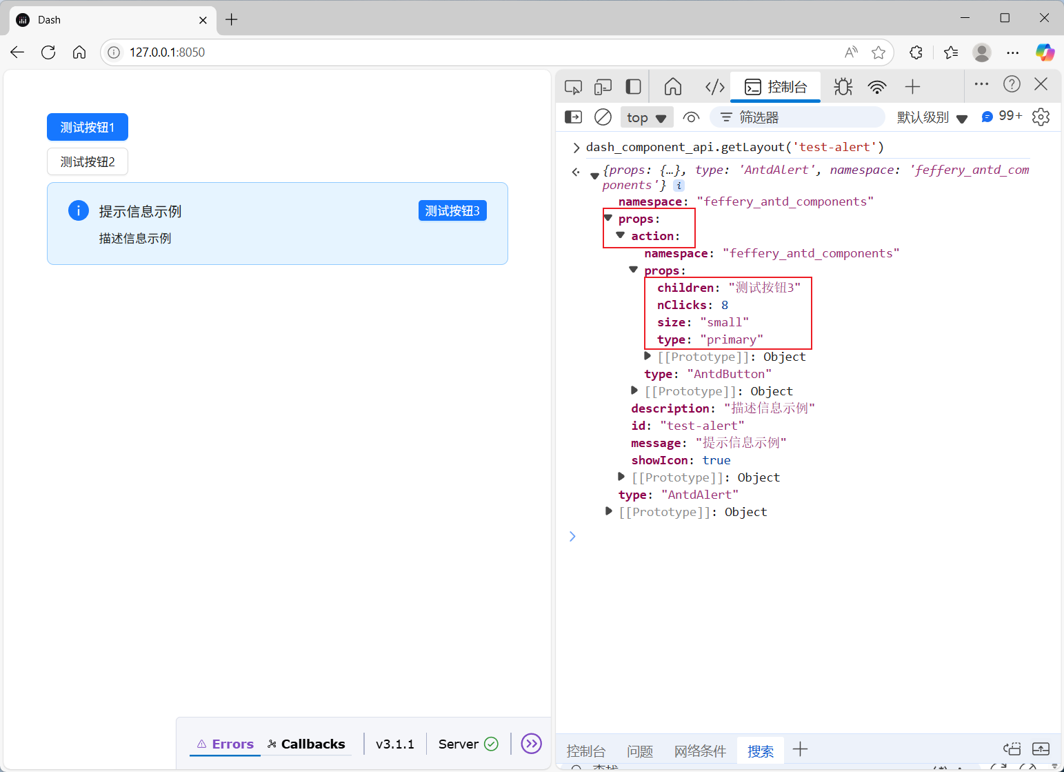
Task: Open the Copilot sidebar icon
Action: tap(1045, 52)
